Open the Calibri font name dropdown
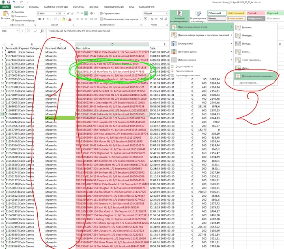 coord(56,13)
